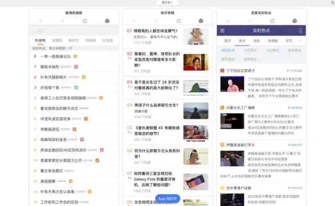Click the Weibo search input field
Image resolution: width=335 pixels, height=206 pixels.
pos(74,31)
